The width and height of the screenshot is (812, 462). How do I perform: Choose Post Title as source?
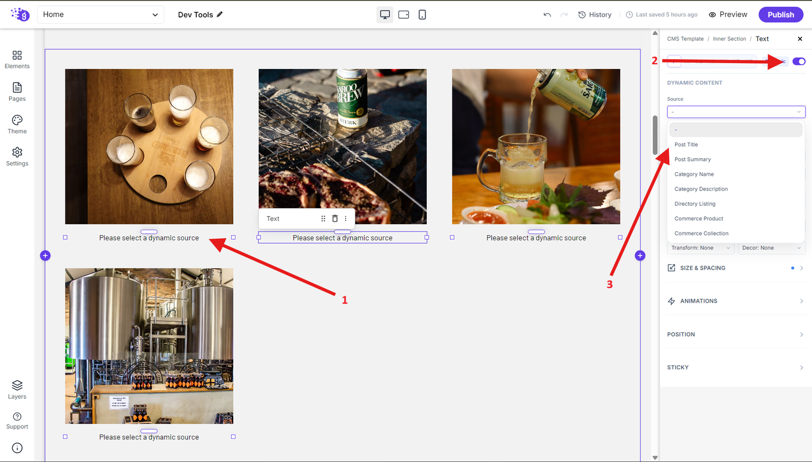[736, 144]
